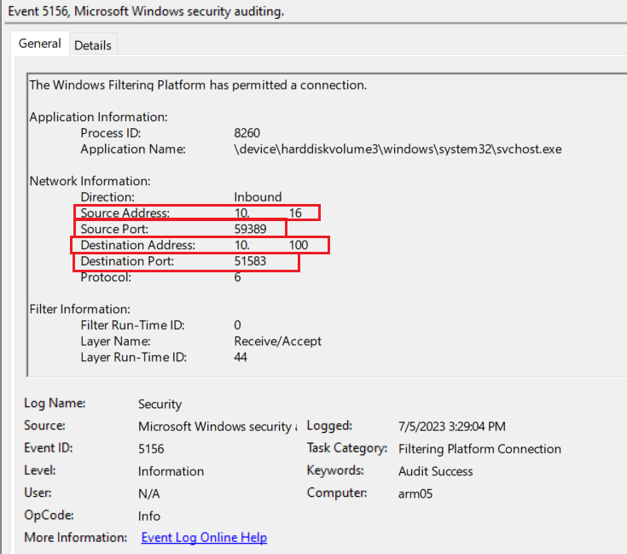
Task: Click the Direction value Inbound
Action: pos(258,197)
